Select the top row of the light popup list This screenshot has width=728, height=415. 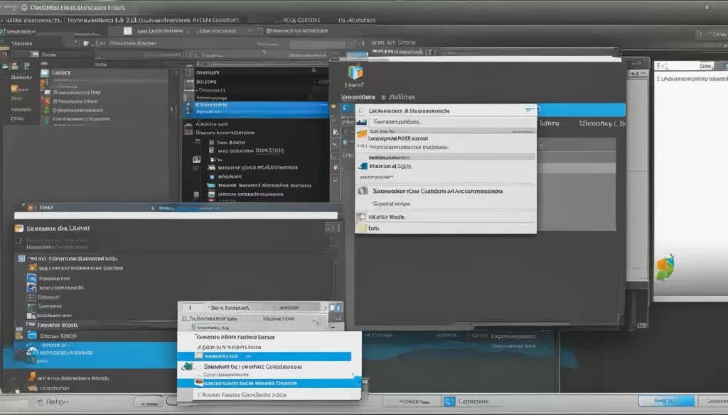point(446,111)
